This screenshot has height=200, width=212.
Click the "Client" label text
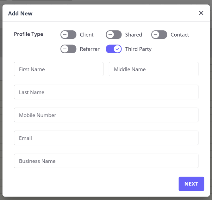87,35
